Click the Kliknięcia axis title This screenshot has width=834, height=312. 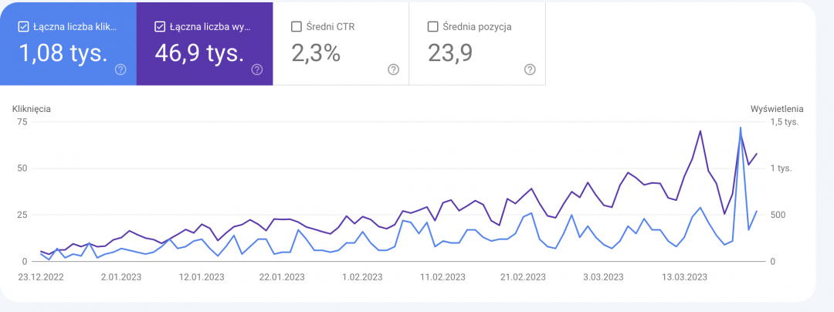click(32, 109)
